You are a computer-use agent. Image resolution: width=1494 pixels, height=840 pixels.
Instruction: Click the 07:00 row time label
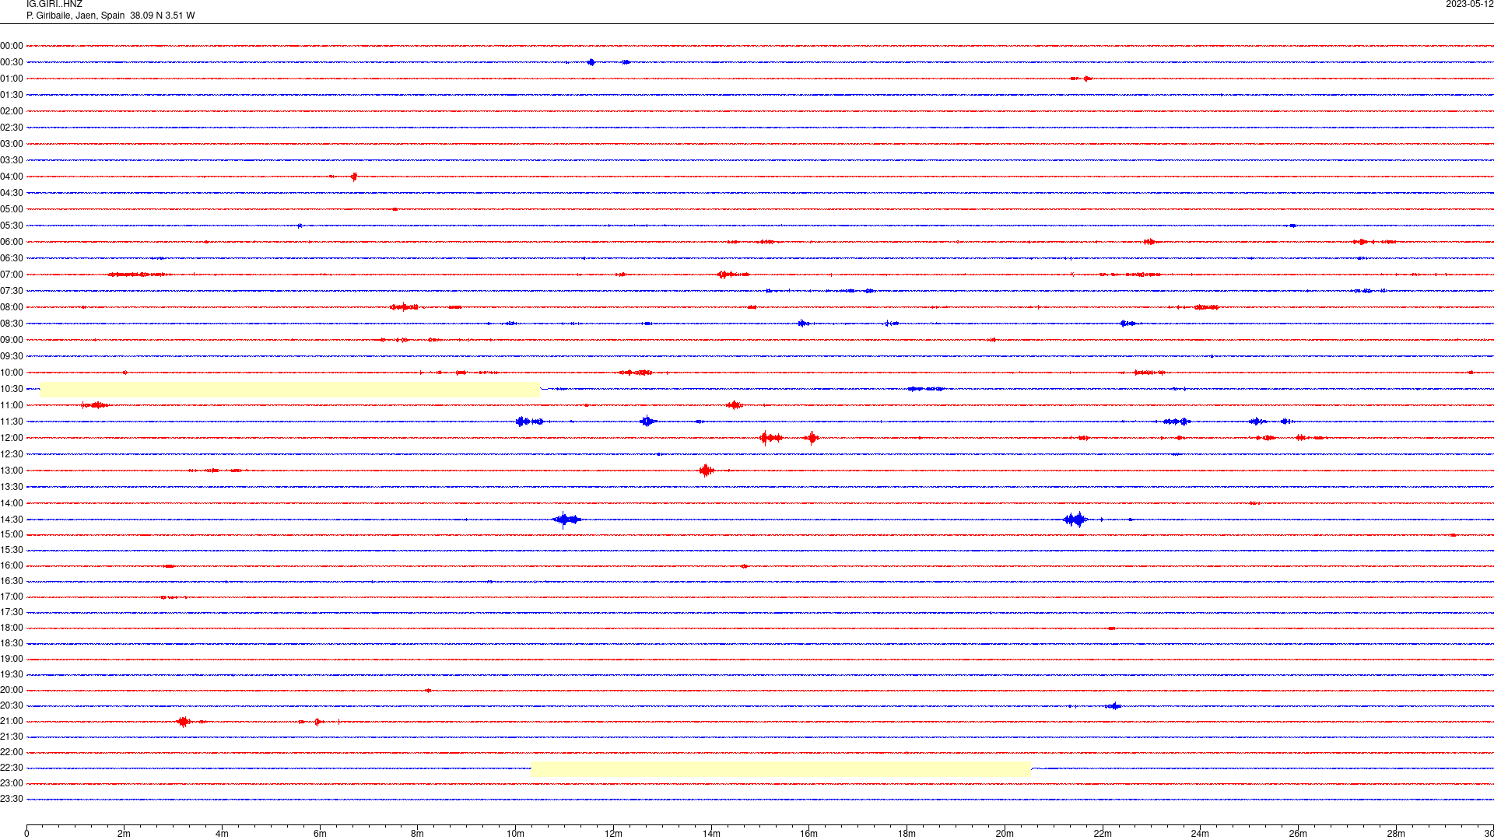[x=12, y=275]
